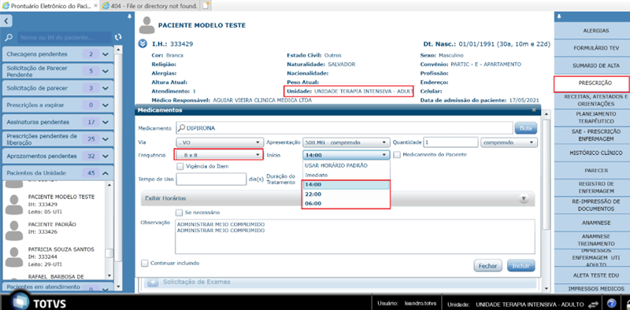Toggle Continuar incluindo checkbox
630x310 pixels.
coord(145,264)
